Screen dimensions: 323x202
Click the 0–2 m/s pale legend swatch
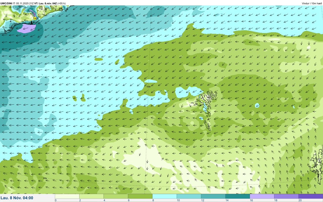point(67,196)
